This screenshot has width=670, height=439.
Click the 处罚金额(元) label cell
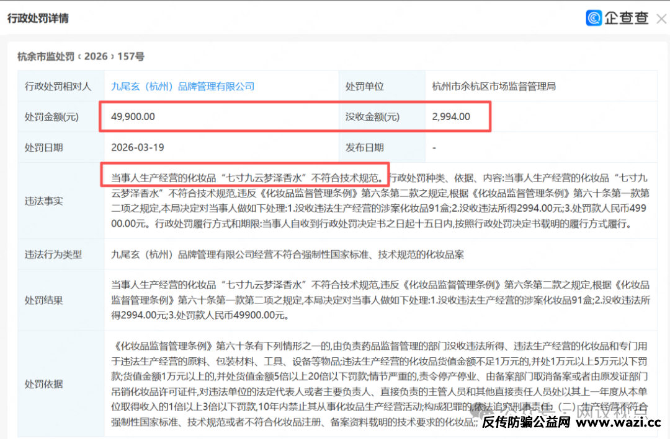pos(52,116)
